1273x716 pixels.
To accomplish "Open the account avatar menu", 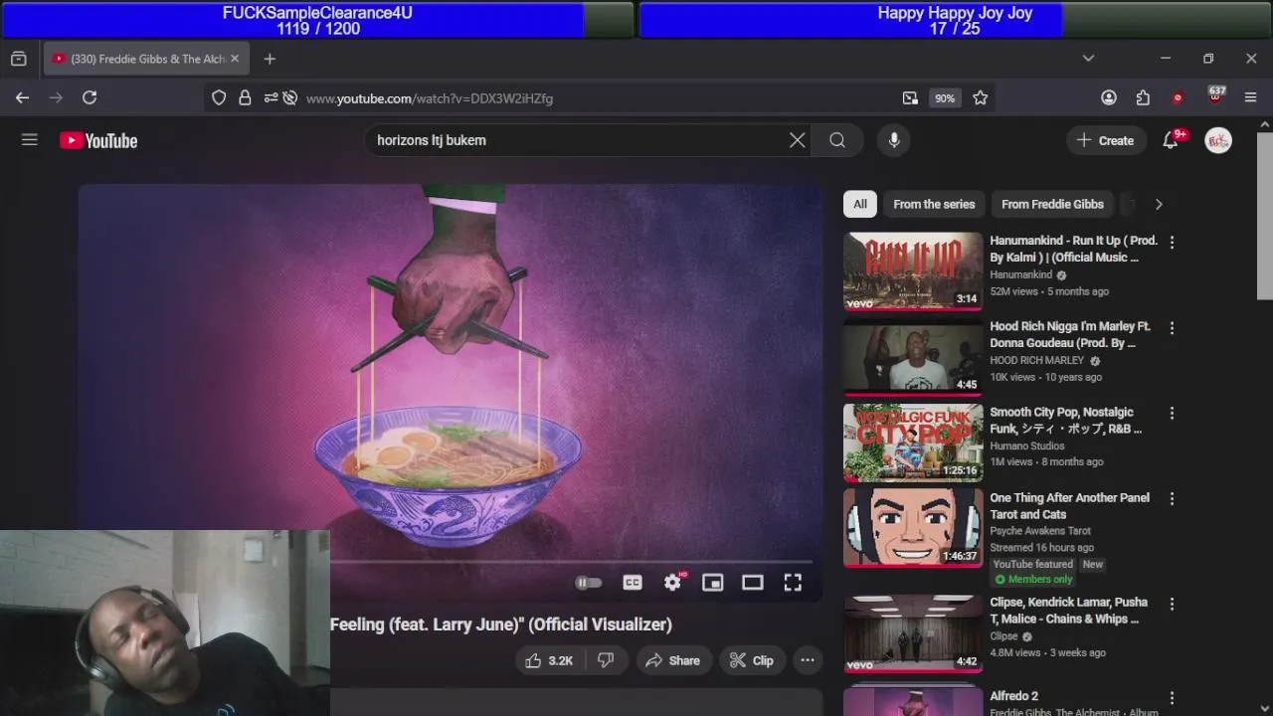I will click(x=1218, y=140).
